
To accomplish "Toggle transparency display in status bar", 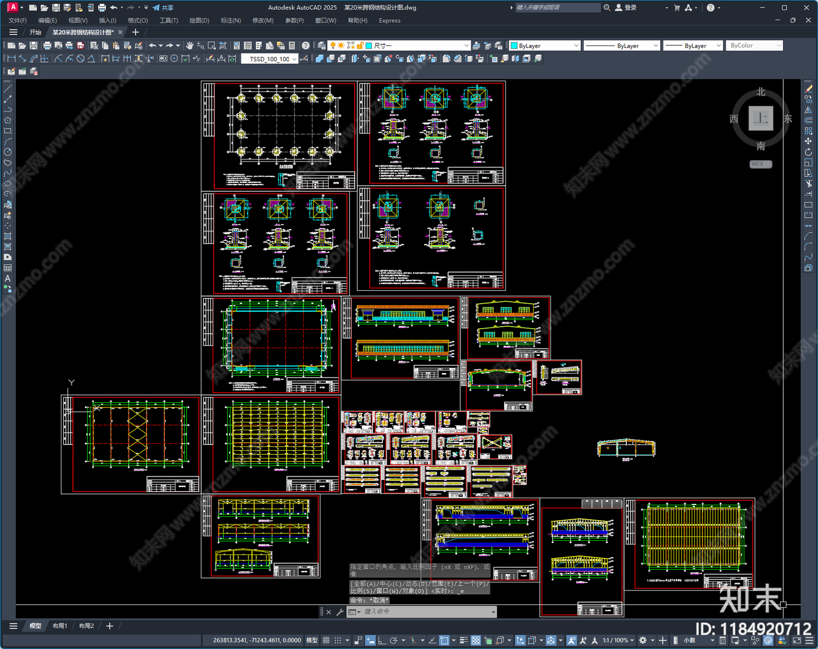I will (475, 640).
